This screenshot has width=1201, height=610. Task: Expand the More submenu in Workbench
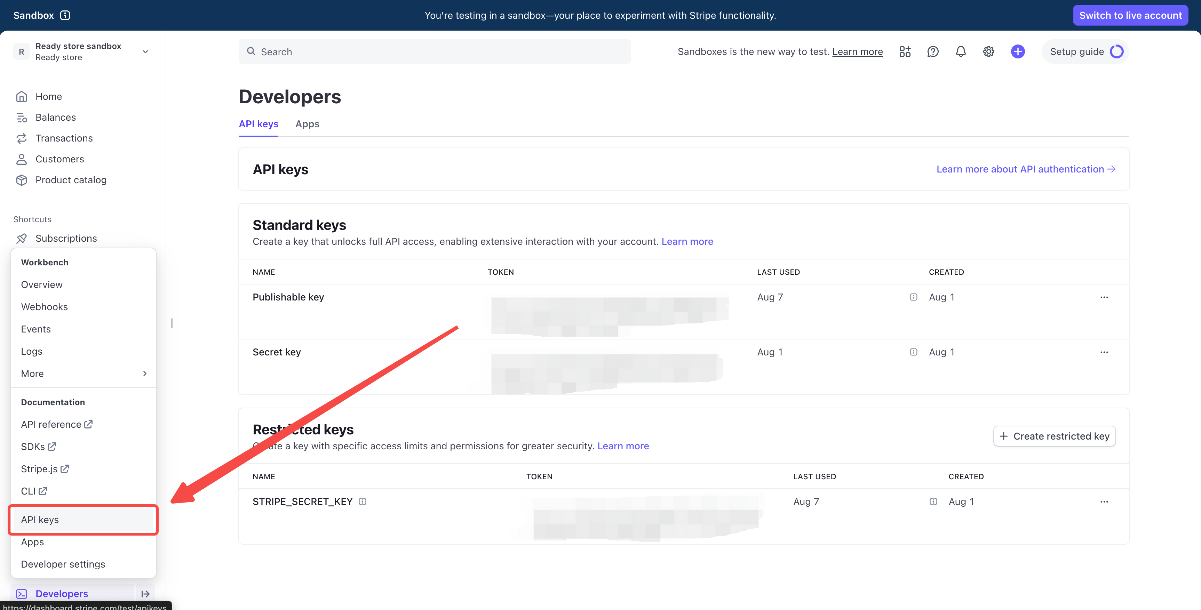(x=144, y=373)
